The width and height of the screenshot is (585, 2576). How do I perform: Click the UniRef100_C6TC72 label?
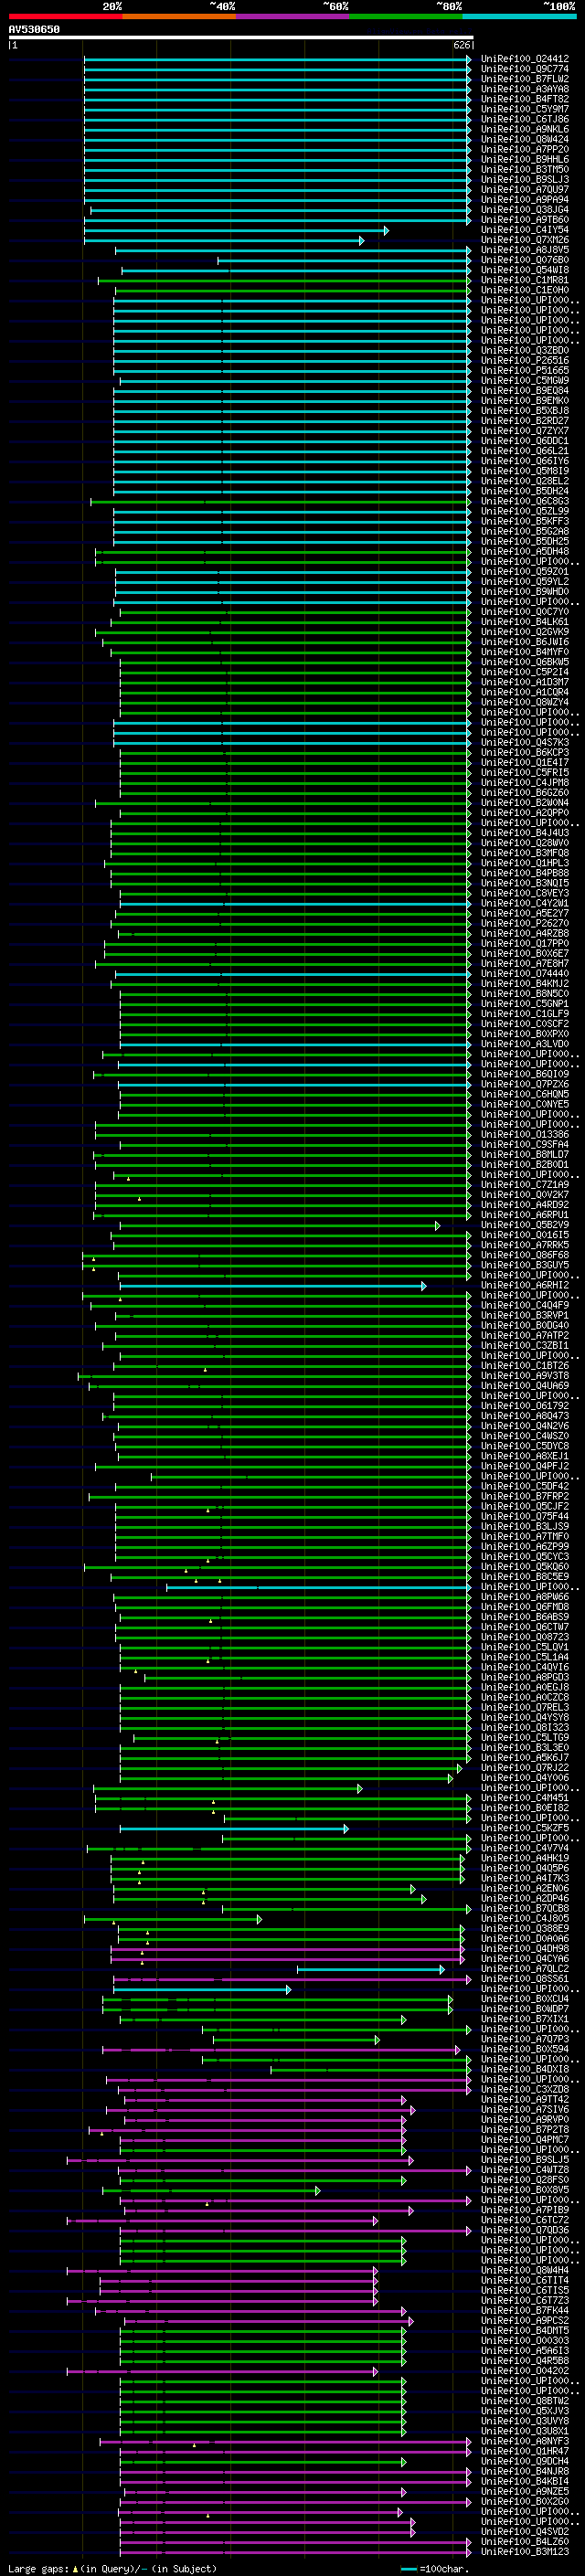[524, 2220]
